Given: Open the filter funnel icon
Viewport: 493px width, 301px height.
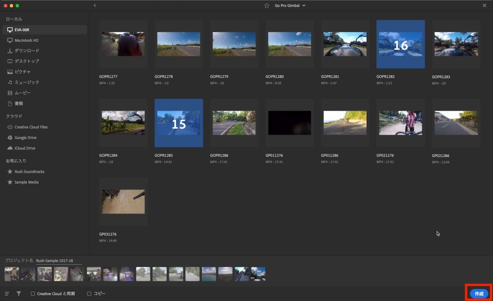Looking at the screenshot, I should (x=19, y=293).
